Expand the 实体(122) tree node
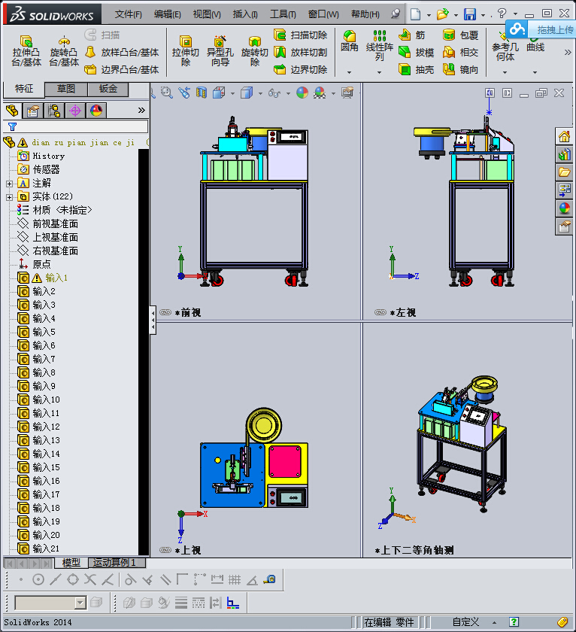Viewport: 576px width, 632px height. tap(9, 197)
